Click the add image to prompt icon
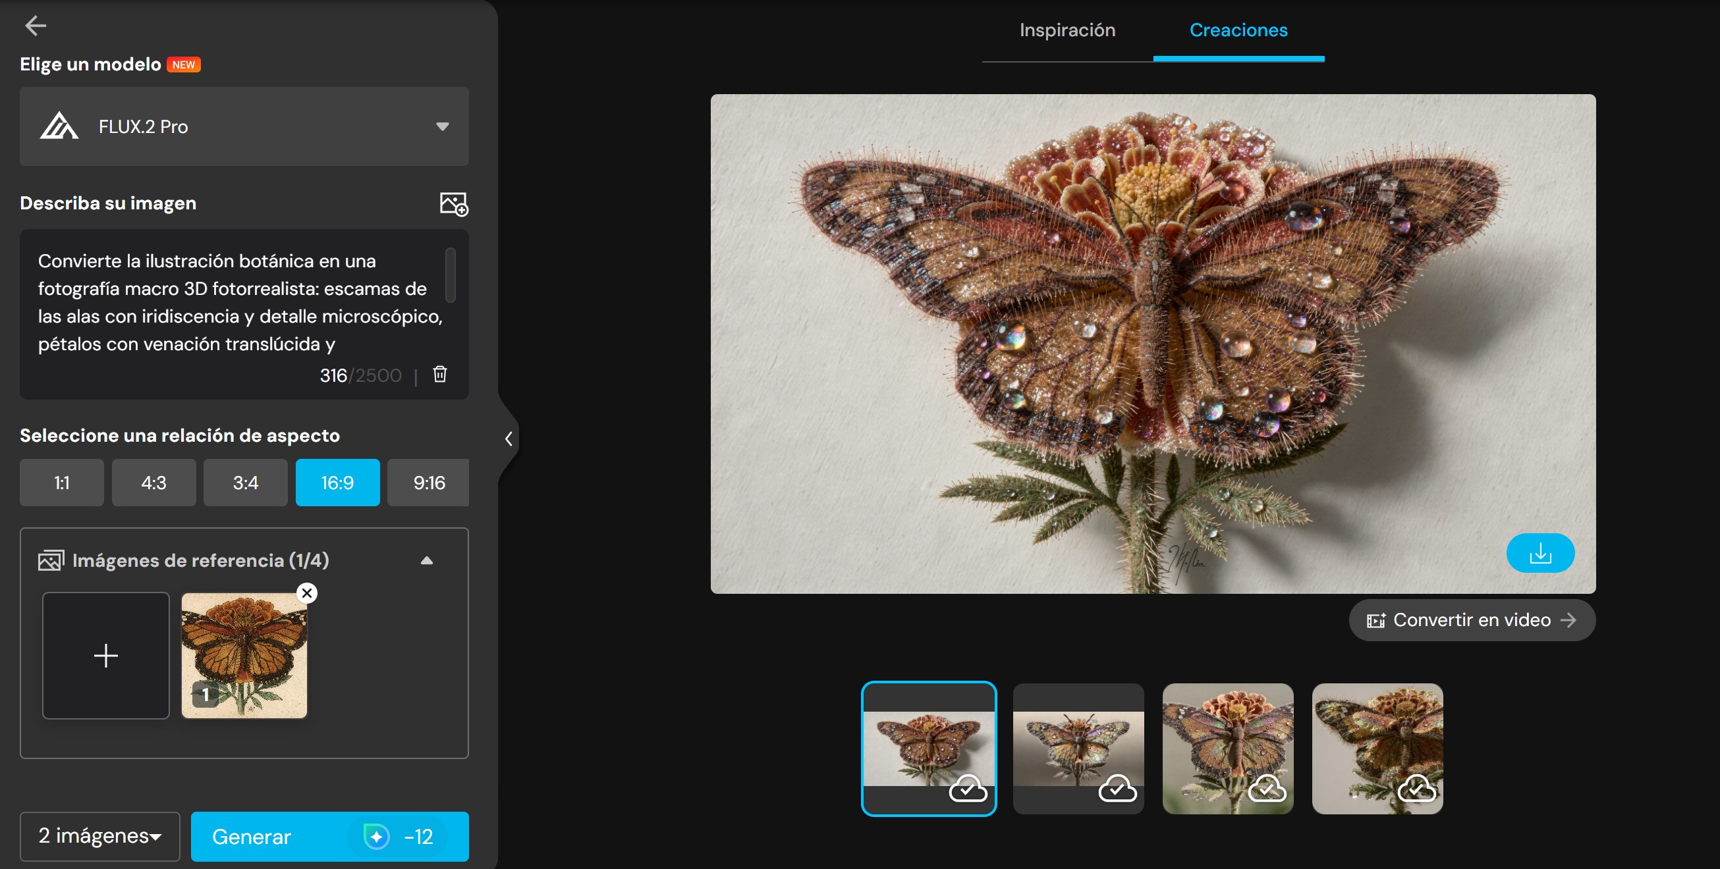 [x=453, y=203]
